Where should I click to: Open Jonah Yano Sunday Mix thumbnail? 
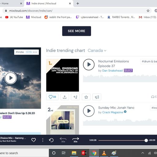pyautogui.click(x=63, y=120)
